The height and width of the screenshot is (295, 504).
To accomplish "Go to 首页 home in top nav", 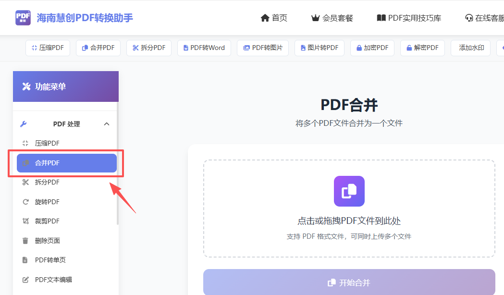I will pos(274,18).
